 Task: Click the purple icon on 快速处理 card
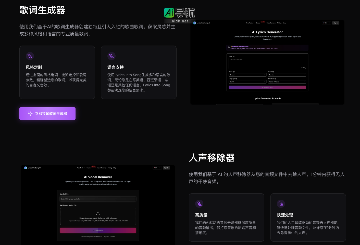tap(281, 204)
